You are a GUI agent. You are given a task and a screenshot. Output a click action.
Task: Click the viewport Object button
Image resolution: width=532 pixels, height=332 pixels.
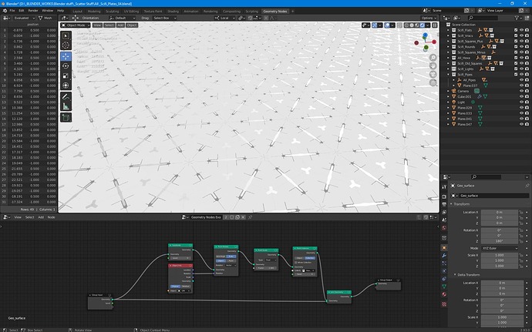132,25
